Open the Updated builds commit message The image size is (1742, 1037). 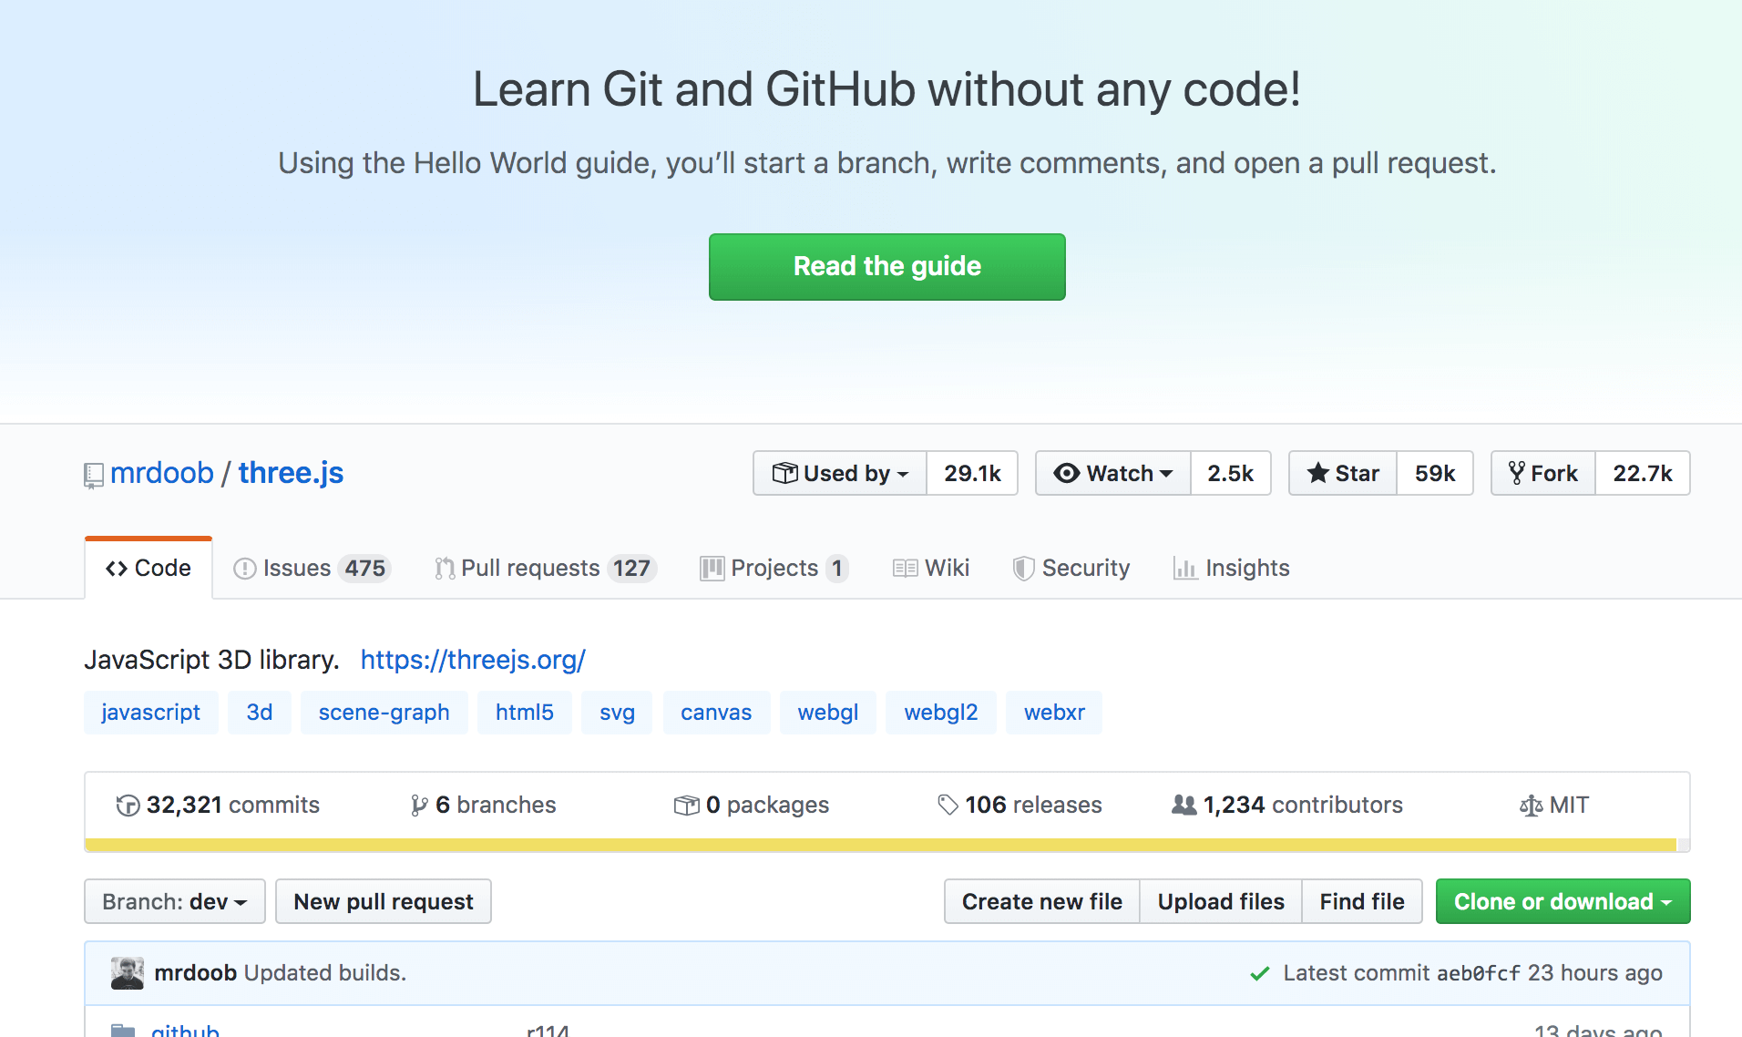pos(325,972)
